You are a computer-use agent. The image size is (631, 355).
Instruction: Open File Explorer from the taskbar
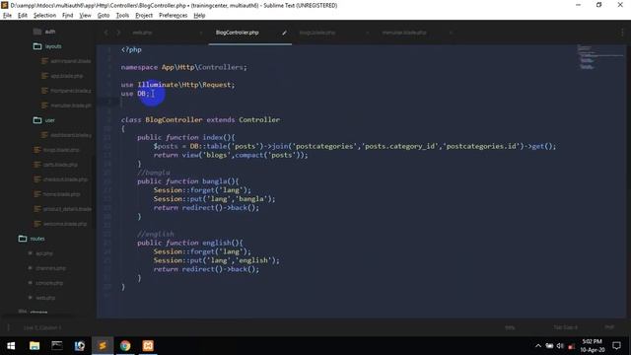tap(35, 346)
